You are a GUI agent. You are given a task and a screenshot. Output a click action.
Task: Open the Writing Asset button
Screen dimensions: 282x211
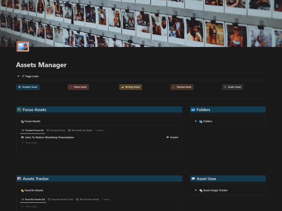tap(130, 87)
